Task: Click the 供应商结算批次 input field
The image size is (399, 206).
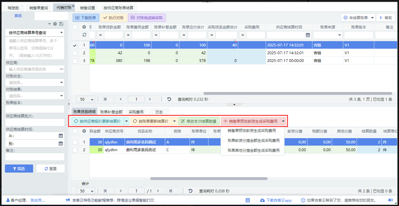Action: [x=35, y=122]
